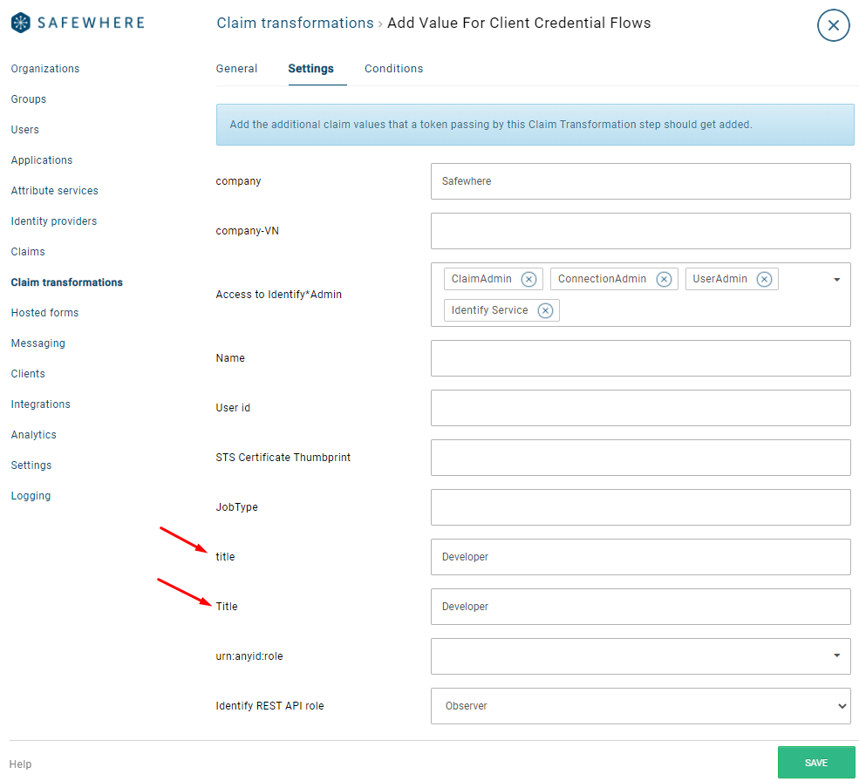Open the Conditions tab

[x=393, y=69]
